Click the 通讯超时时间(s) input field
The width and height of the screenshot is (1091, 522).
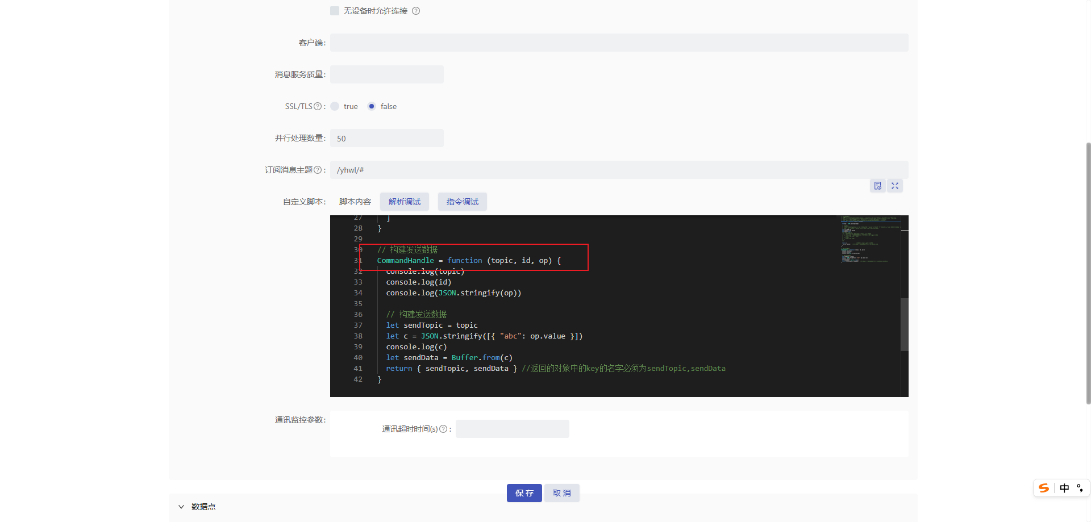click(513, 429)
